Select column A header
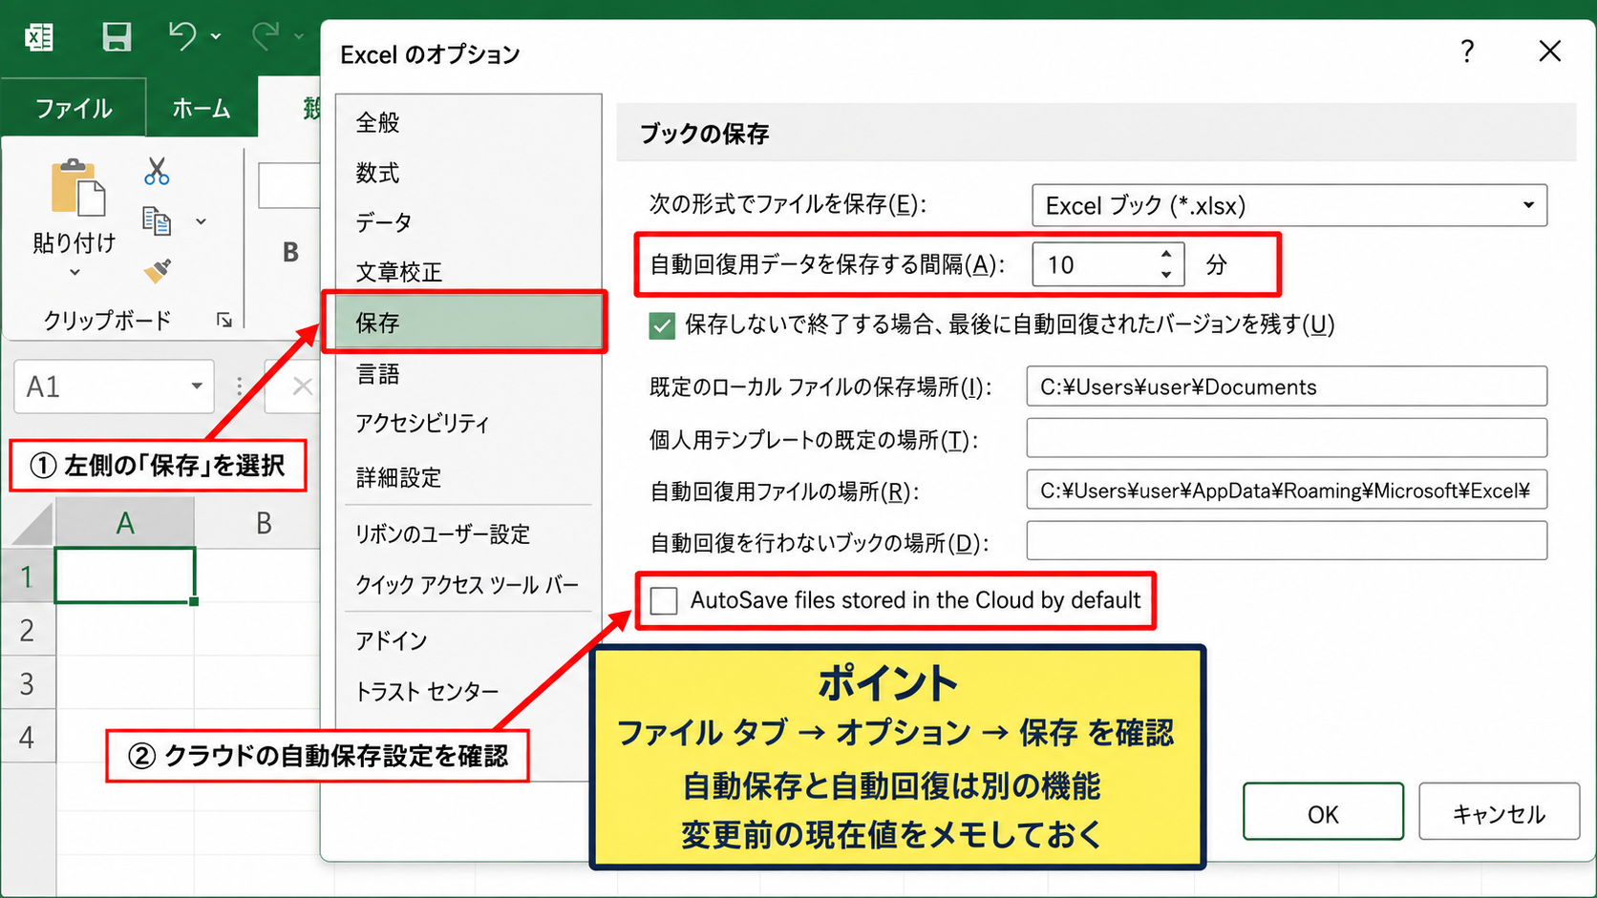 125,523
